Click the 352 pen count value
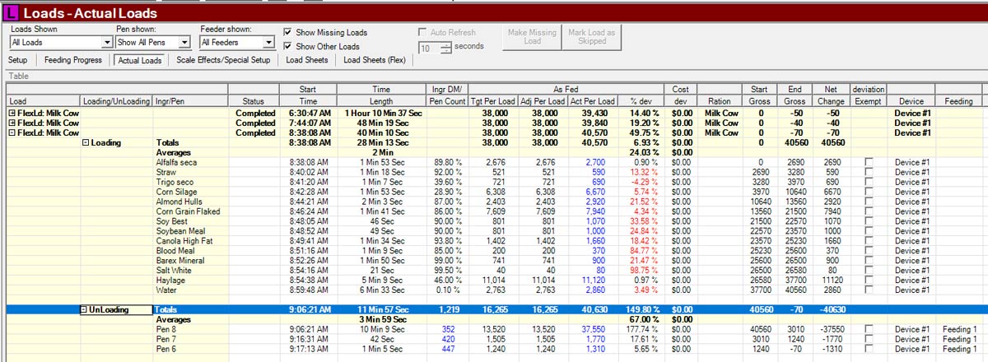The width and height of the screenshot is (988, 362). (x=449, y=329)
